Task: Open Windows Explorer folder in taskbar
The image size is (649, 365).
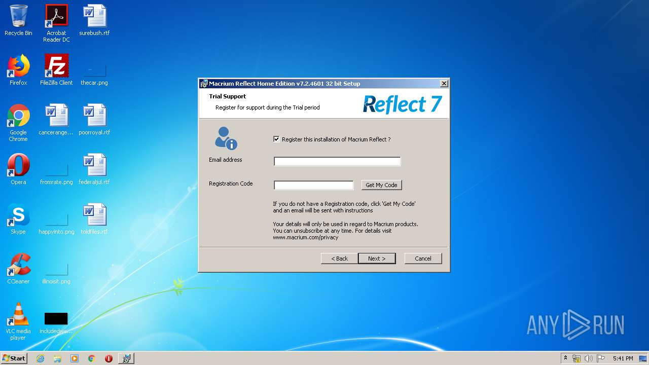Action: click(57, 358)
